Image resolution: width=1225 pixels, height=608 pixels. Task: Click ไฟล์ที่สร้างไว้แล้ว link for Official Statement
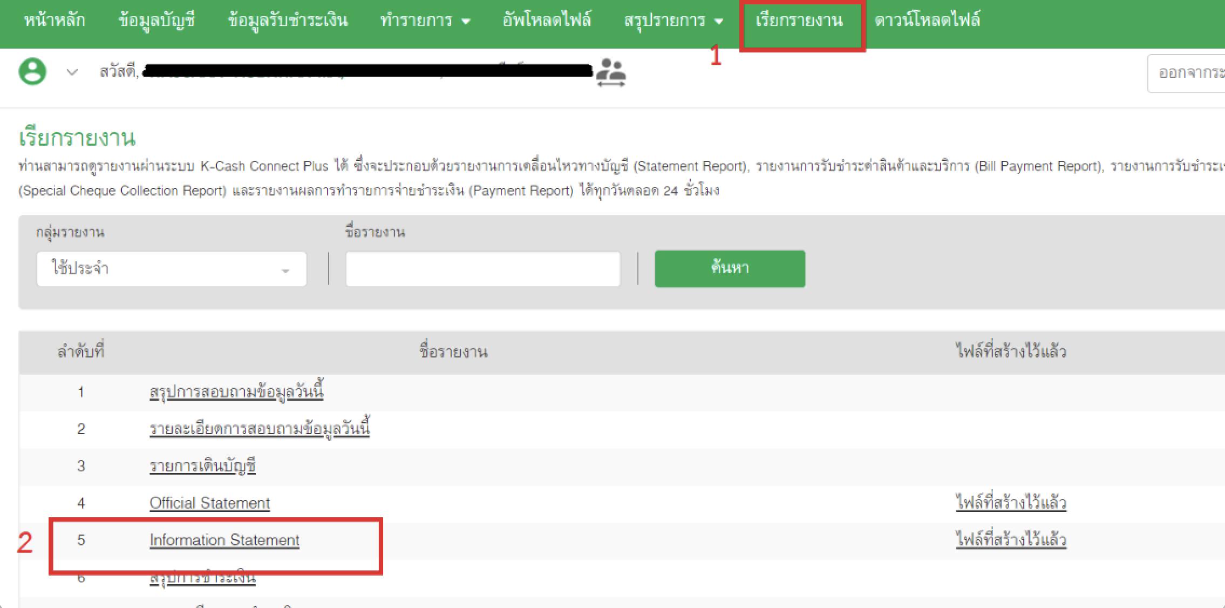pyautogui.click(x=1011, y=503)
